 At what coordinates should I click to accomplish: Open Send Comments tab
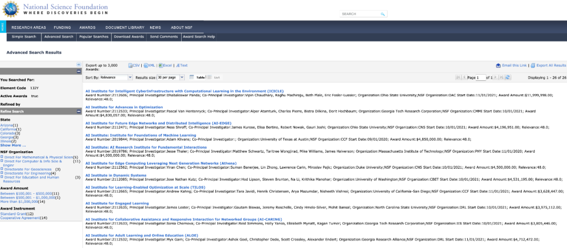click(164, 37)
